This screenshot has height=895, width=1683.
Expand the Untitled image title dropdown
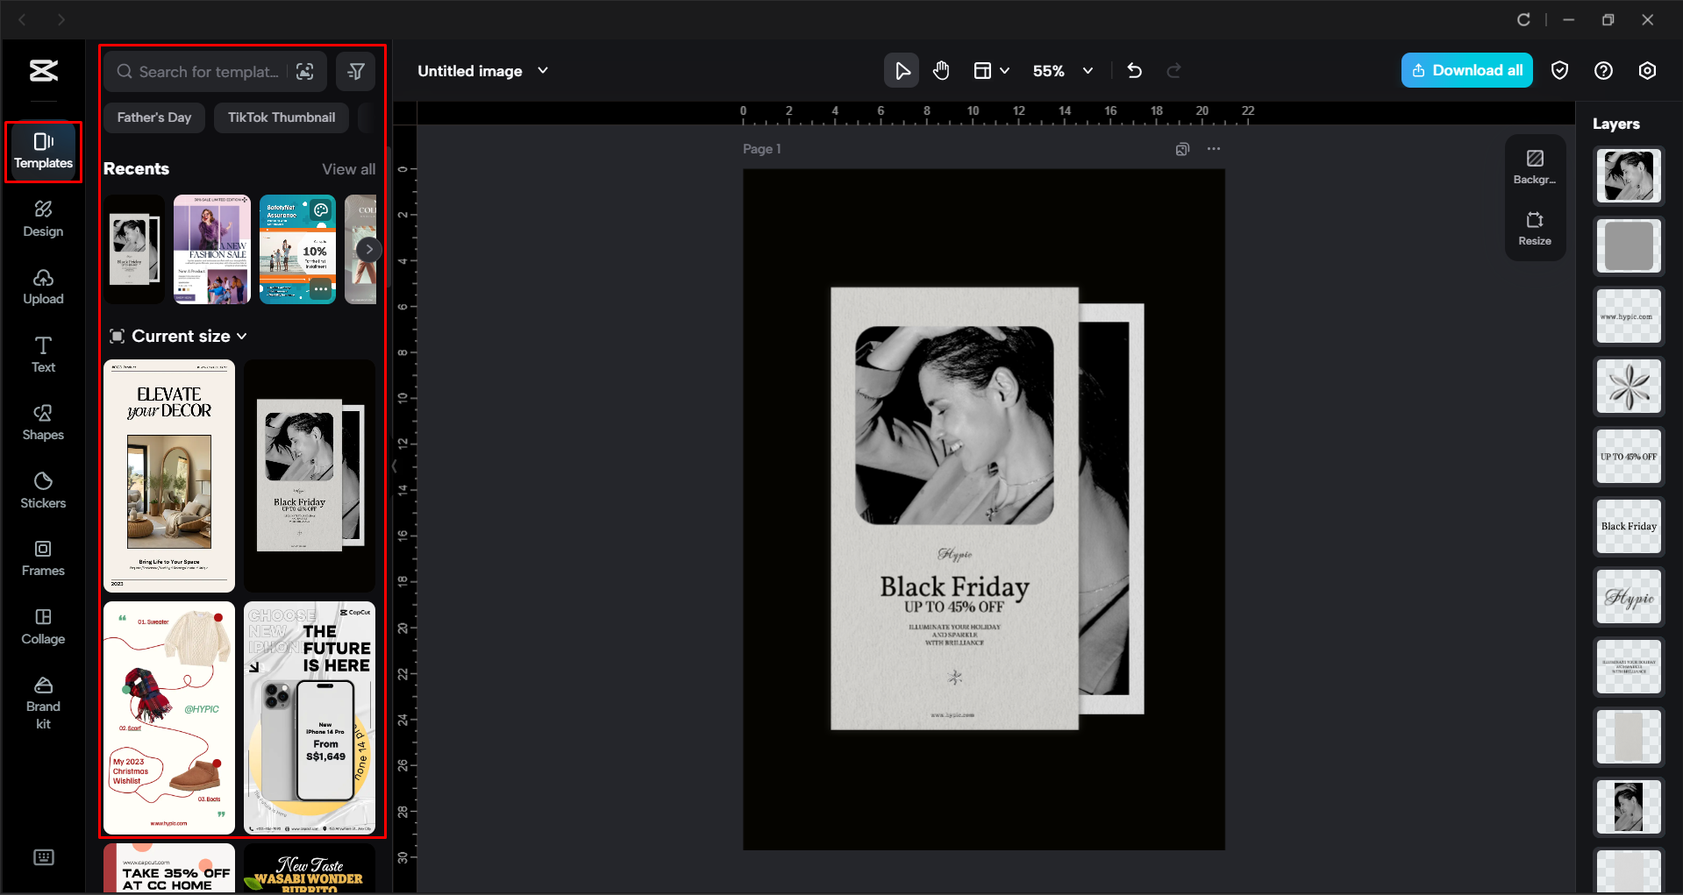pos(543,70)
